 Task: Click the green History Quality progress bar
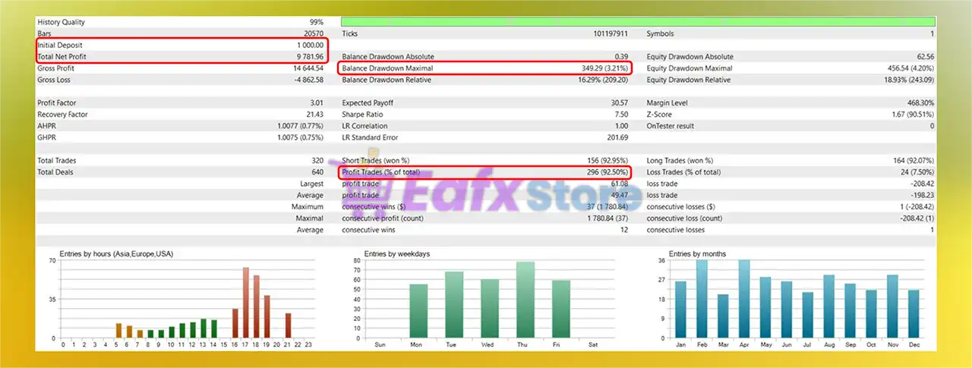coord(639,22)
